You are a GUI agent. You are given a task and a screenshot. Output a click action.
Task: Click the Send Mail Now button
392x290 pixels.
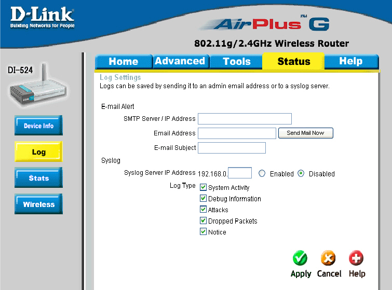click(x=305, y=133)
